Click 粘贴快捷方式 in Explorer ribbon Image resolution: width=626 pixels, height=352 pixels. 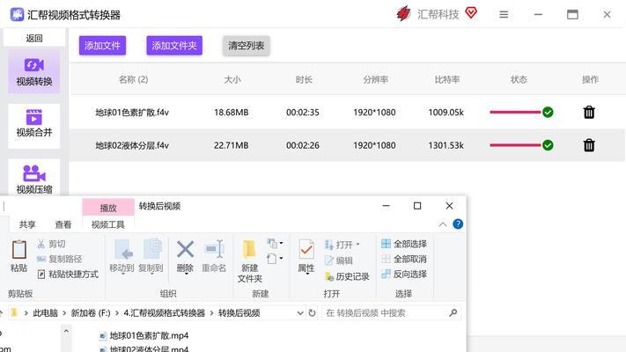(68, 275)
